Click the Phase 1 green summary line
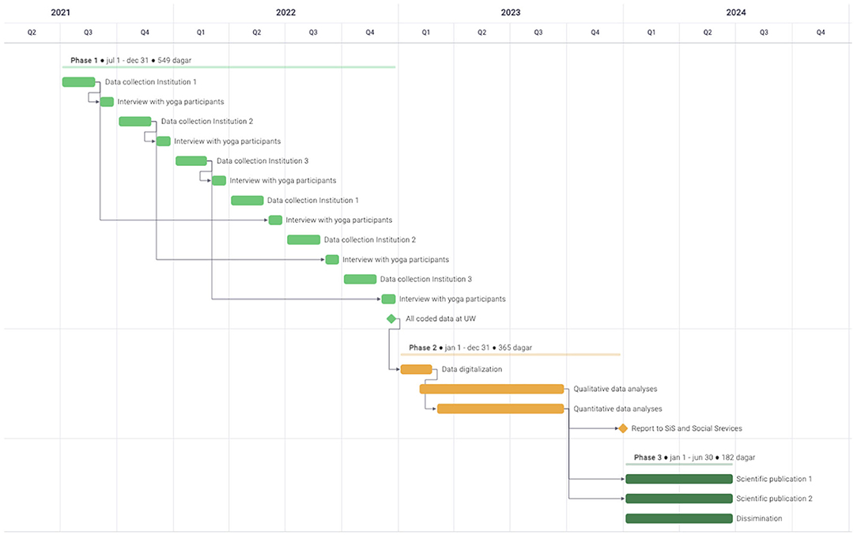The width and height of the screenshot is (857, 535). tap(229, 67)
